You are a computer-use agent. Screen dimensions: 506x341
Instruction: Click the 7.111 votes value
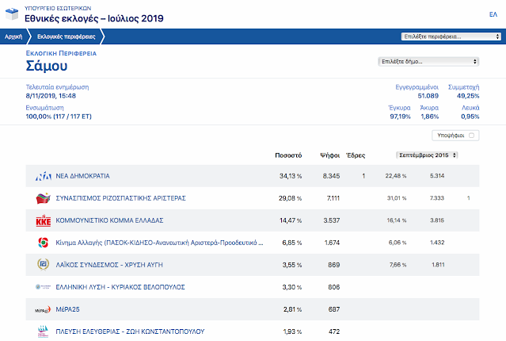tap(333, 198)
